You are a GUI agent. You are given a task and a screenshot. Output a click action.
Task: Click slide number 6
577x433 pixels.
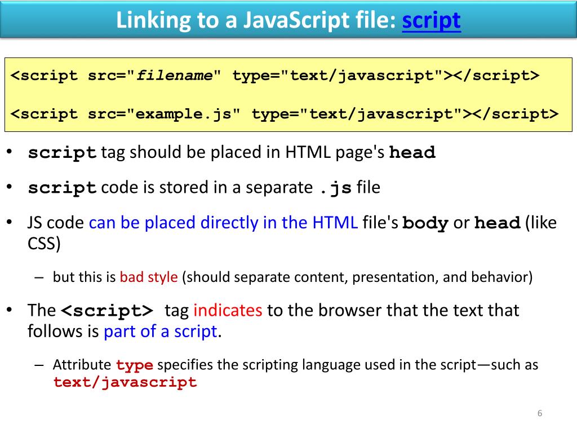click(x=539, y=413)
